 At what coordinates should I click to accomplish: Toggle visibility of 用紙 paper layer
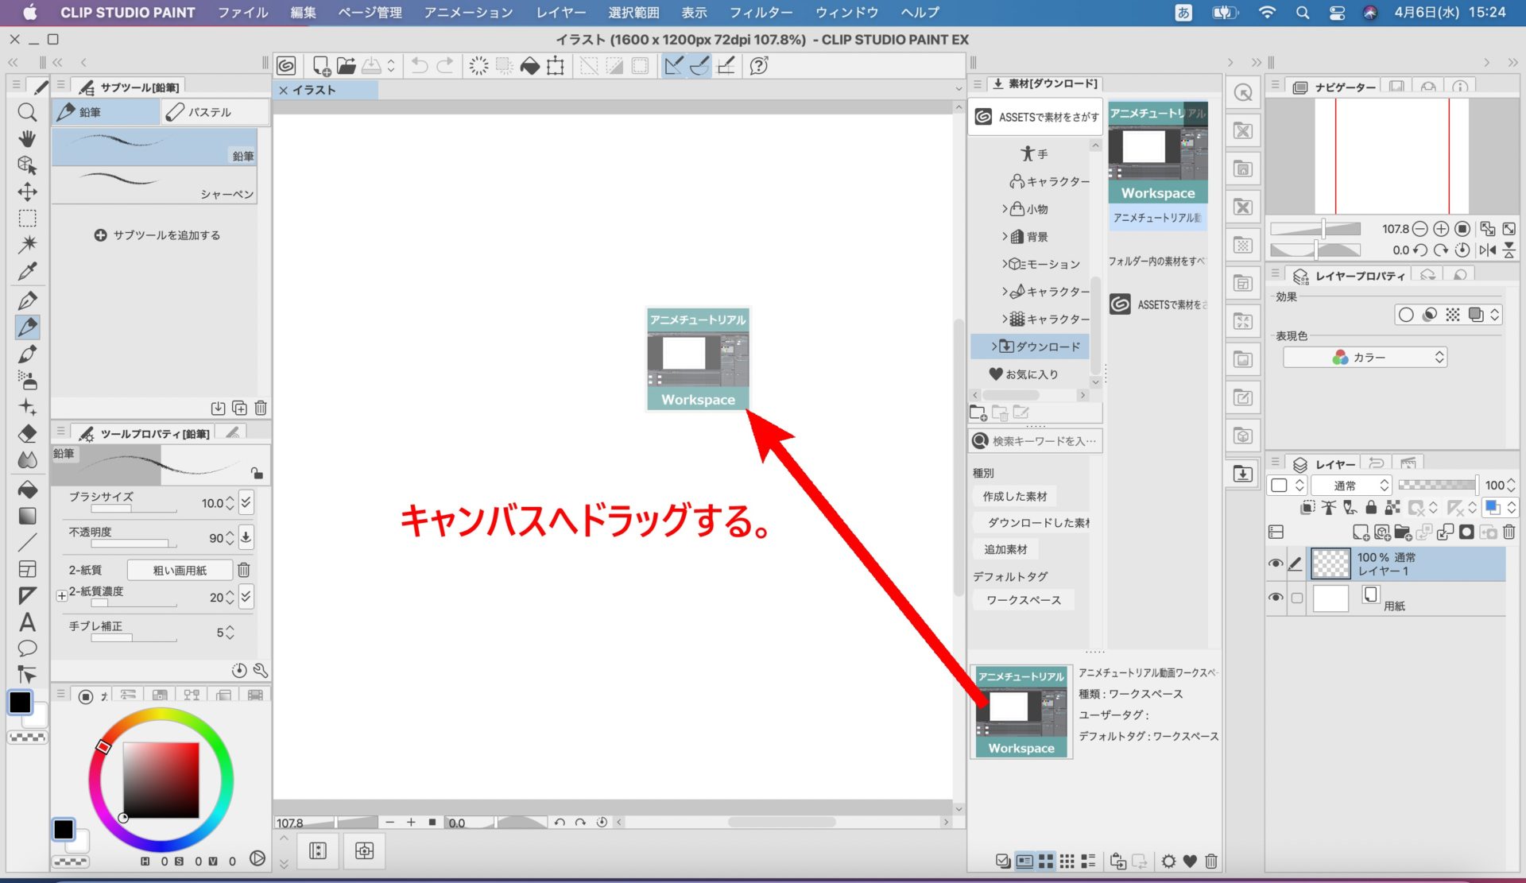point(1276,597)
